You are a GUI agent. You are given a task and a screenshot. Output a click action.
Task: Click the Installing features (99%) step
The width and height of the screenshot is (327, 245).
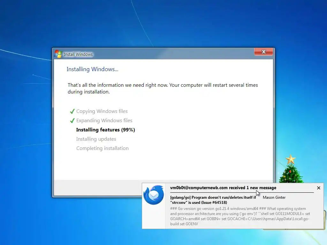point(105,130)
